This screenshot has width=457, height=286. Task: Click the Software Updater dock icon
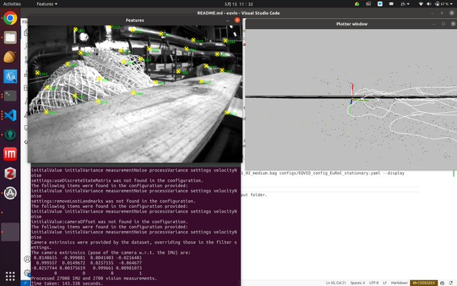click(10, 193)
